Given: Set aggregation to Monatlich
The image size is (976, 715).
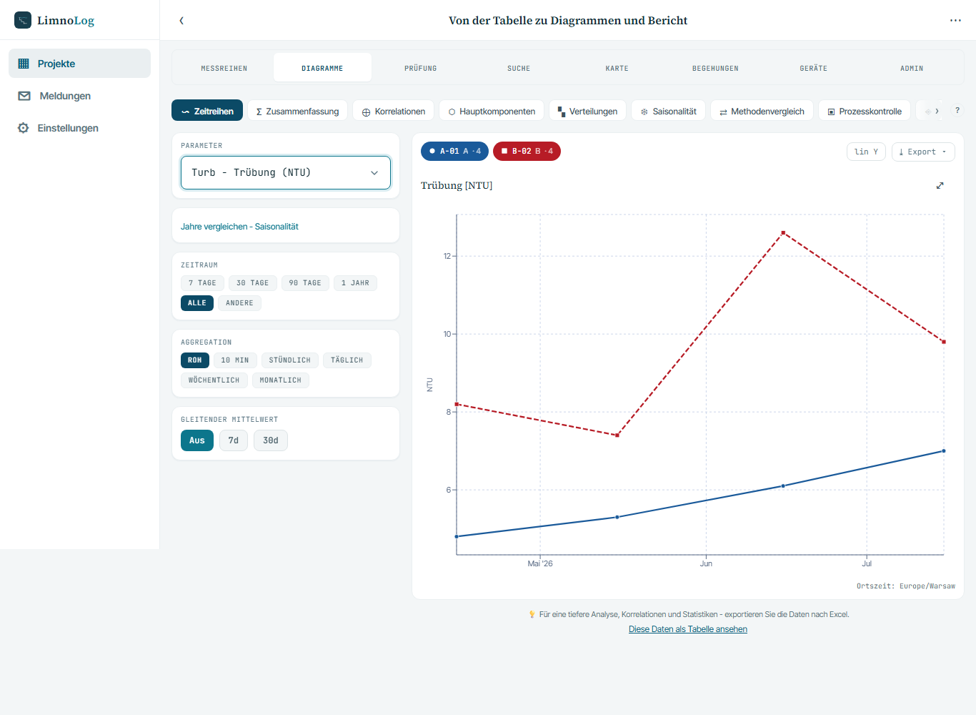Looking at the screenshot, I should pos(281,380).
